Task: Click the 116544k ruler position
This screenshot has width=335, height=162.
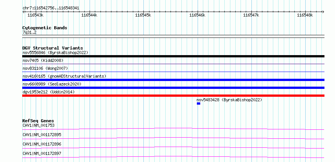Action: click(90, 15)
